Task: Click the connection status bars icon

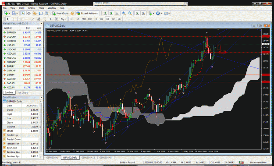Action: 242,162
